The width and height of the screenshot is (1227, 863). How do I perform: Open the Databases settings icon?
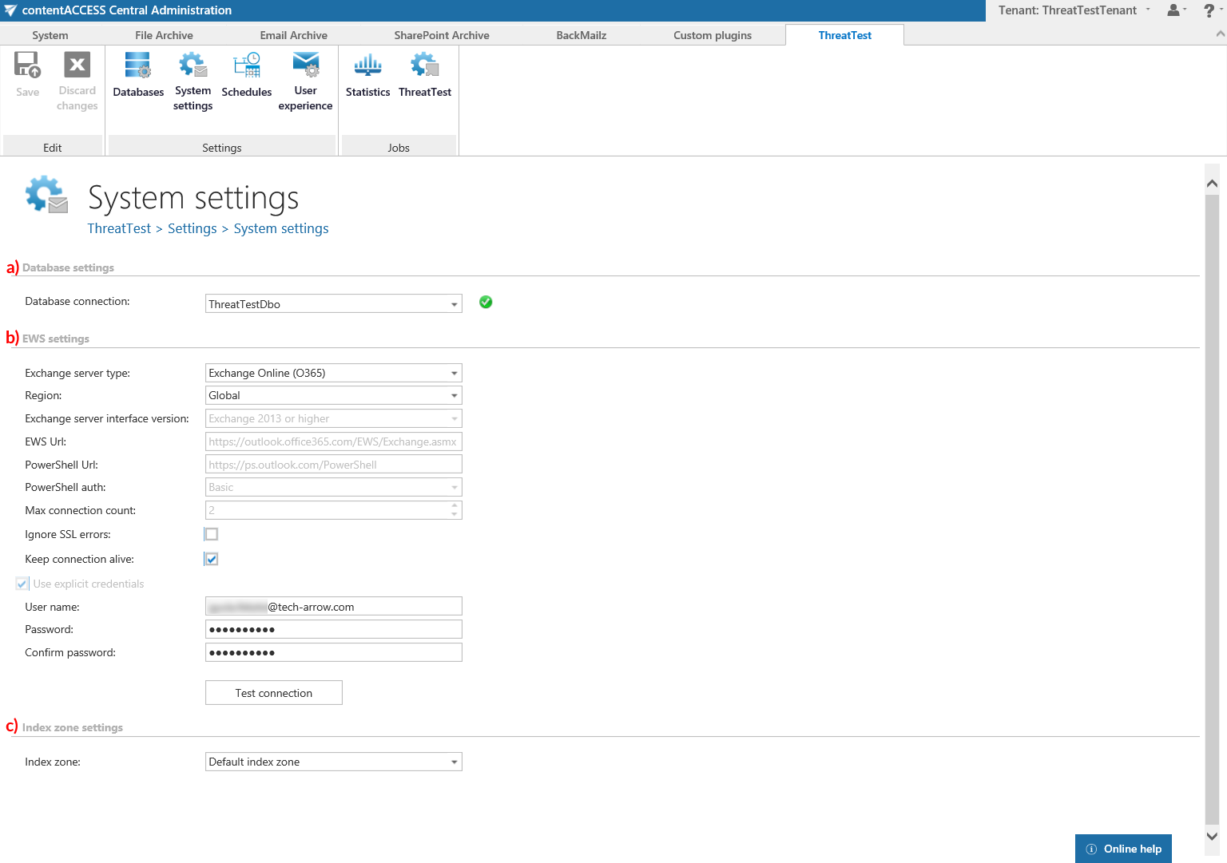pyautogui.click(x=138, y=66)
